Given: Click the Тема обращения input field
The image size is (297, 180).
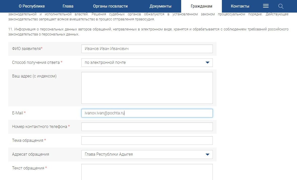Looking at the screenshot, I should point(147,141).
